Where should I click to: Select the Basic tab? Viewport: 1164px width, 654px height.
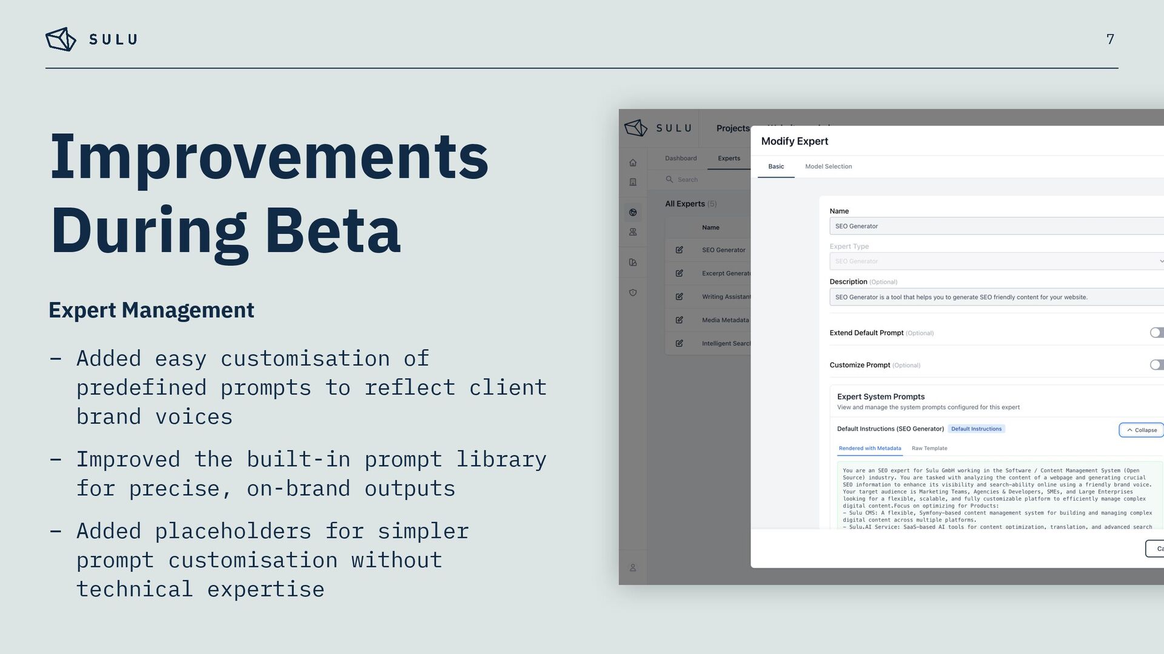[776, 167]
